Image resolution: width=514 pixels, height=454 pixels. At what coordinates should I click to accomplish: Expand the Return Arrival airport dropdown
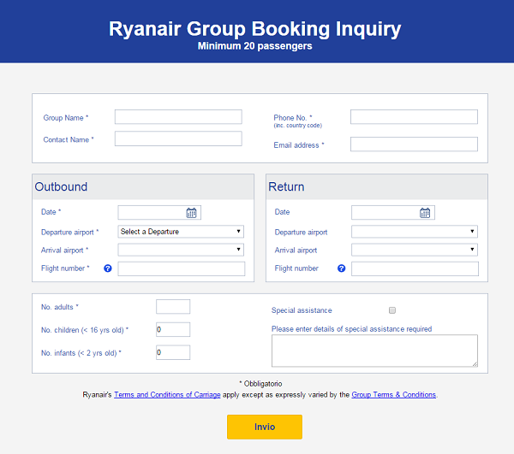pos(415,250)
